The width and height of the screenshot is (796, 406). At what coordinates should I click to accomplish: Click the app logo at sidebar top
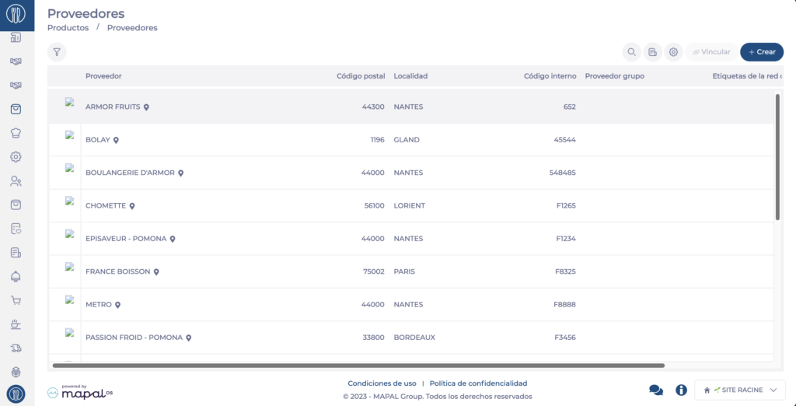(16, 14)
